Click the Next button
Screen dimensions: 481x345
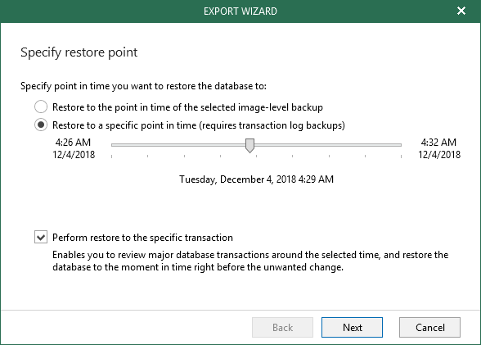click(352, 328)
